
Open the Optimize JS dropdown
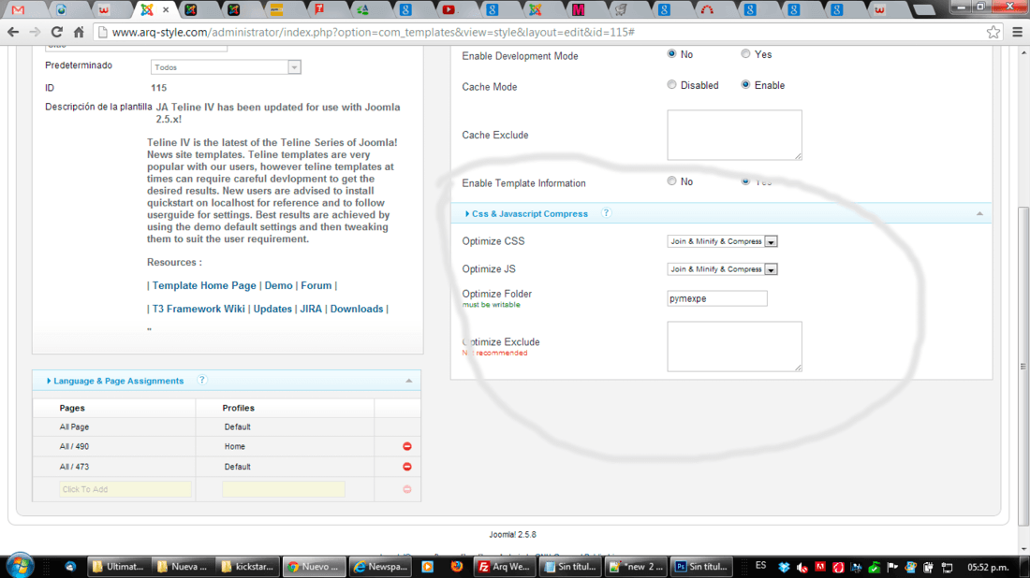[x=722, y=269]
